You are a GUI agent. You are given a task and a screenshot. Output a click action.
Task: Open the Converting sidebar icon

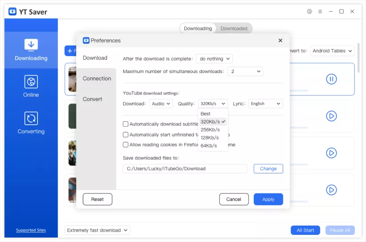[31, 119]
